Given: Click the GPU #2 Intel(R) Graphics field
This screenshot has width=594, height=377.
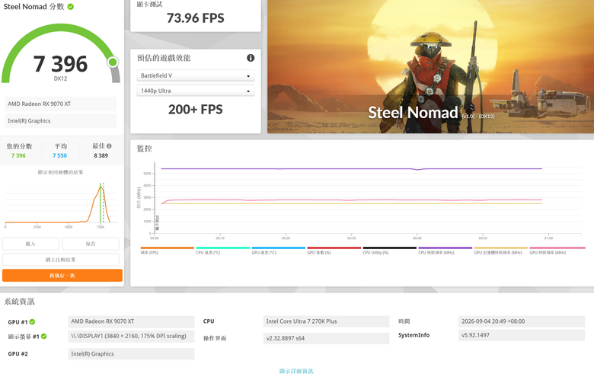Looking at the screenshot, I should (131, 354).
